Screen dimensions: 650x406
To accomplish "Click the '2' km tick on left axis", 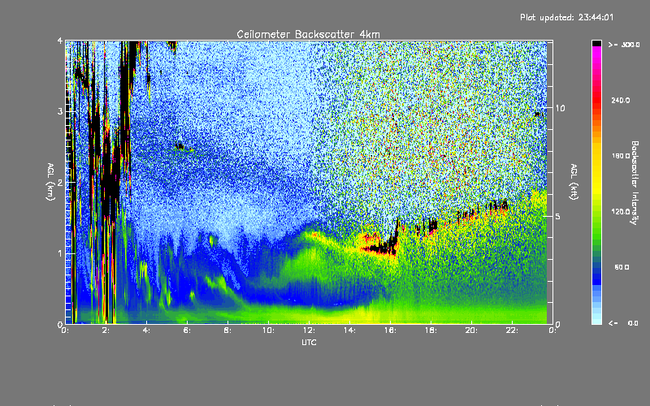I will click(60, 182).
